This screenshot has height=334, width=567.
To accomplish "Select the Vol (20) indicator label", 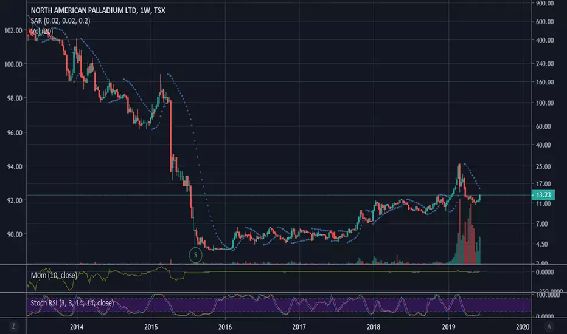I will (41, 32).
